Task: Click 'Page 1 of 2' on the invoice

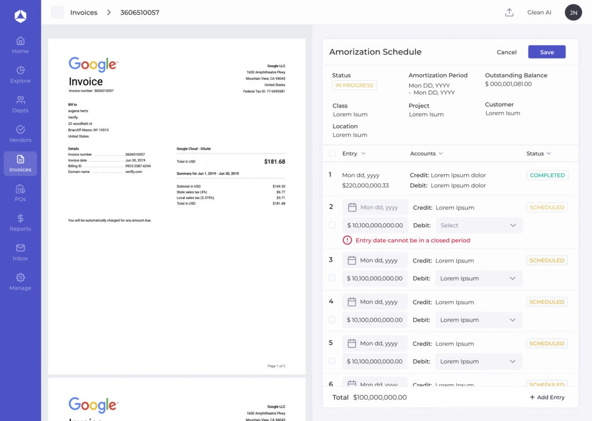Action: pos(276,366)
